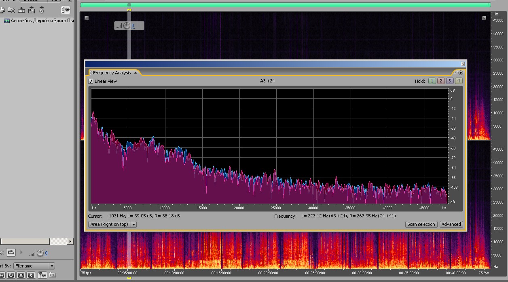This screenshot has width=508, height=282.
Task: Click the Close File icon in Files panel
Action: pyautogui.click(x=11, y=10)
